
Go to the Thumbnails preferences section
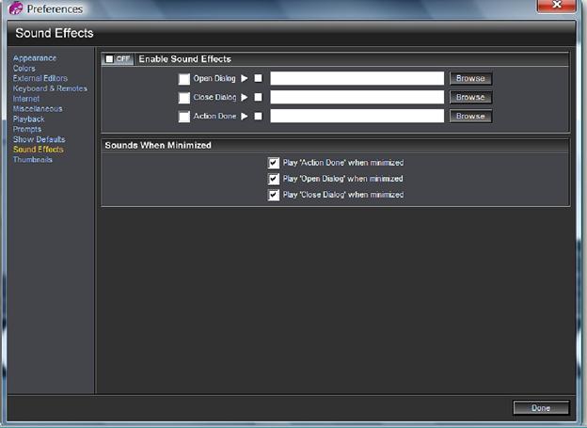click(33, 160)
